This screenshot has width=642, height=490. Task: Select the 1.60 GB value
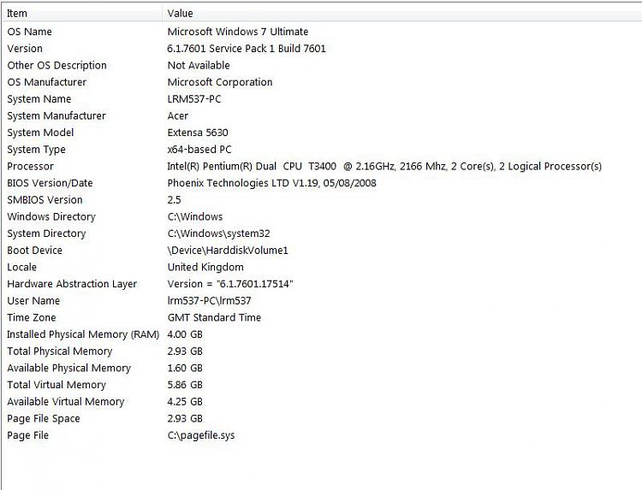(x=185, y=368)
